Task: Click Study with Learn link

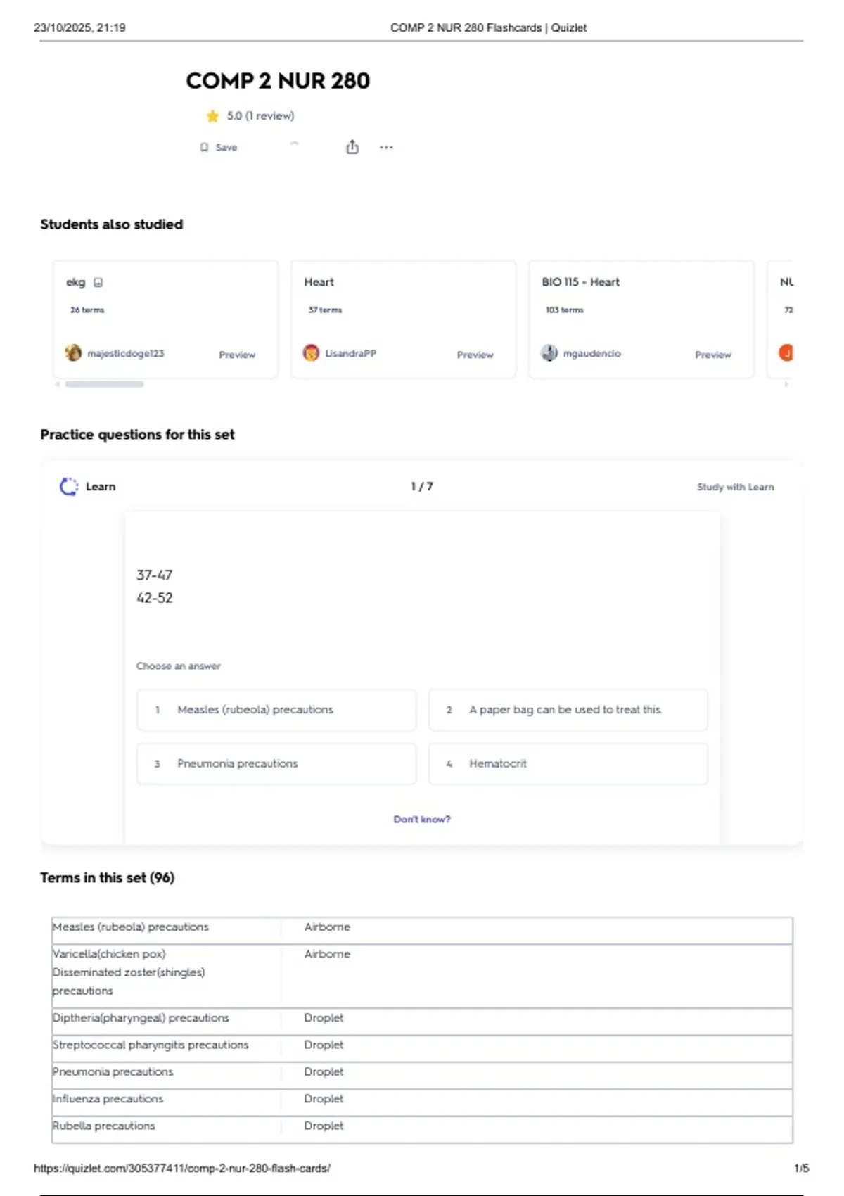Action: click(x=735, y=487)
